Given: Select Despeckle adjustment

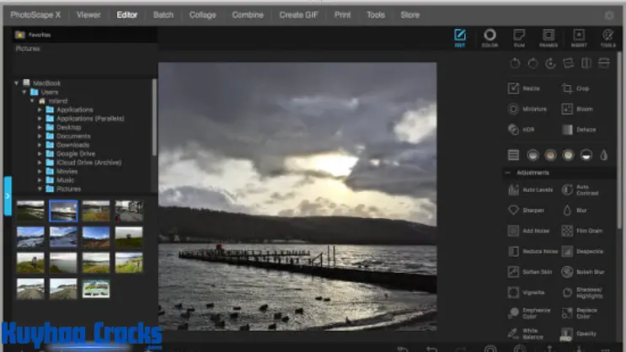Looking at the screenshot, I should coord(582,251).
